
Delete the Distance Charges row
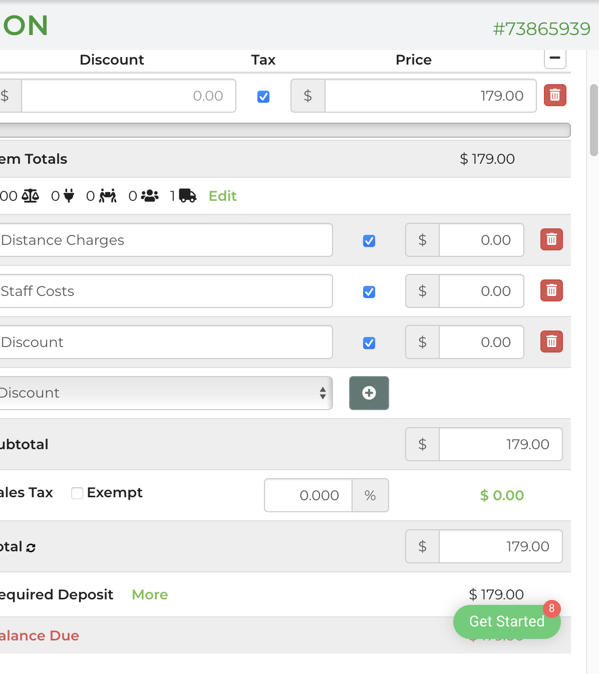[x=551, y=239]
